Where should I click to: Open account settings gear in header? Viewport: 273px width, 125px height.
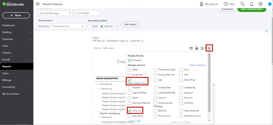260,4
